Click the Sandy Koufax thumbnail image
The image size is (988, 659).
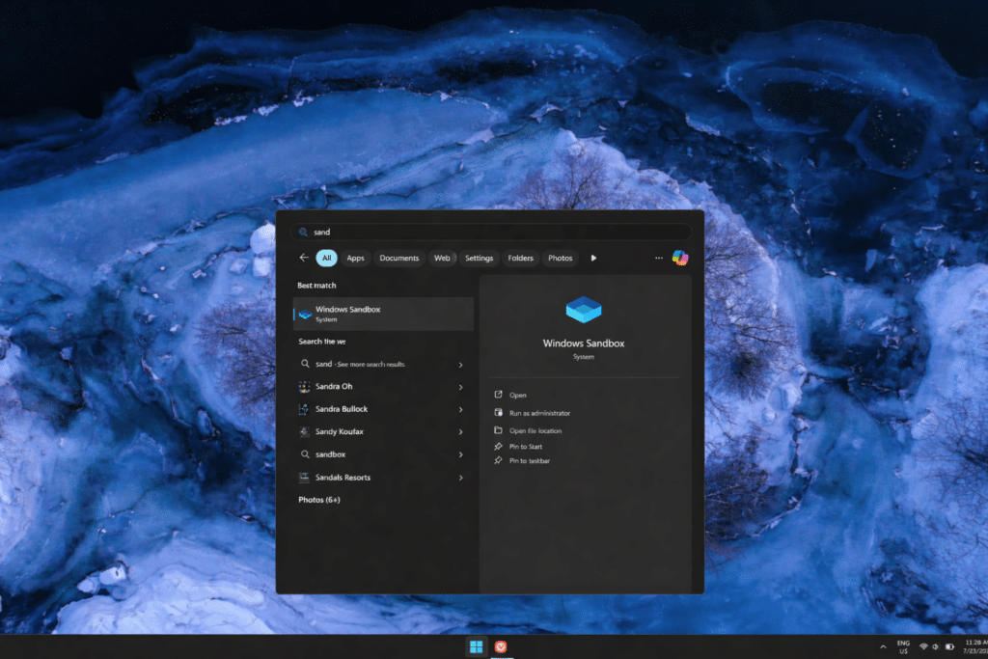304,432
